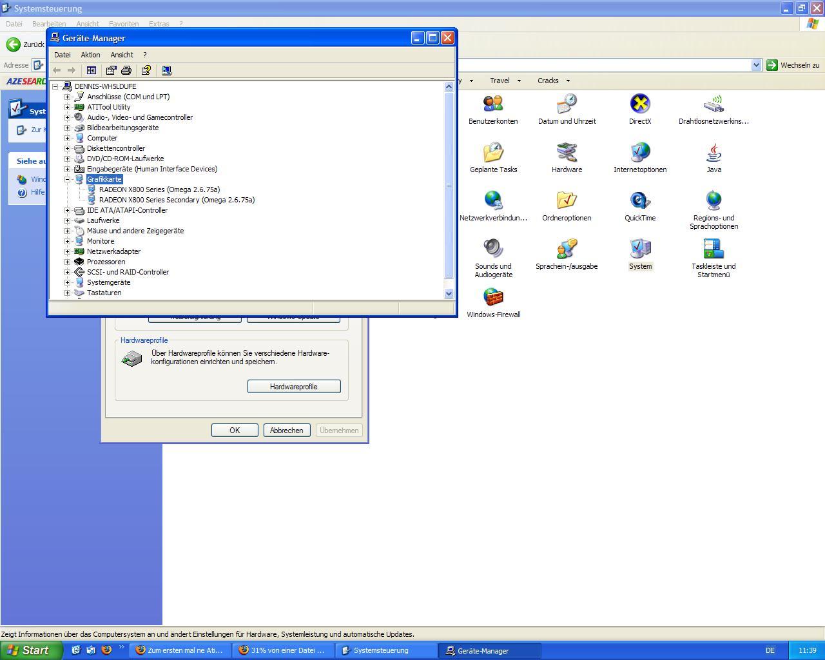Expand the Netzwerkadapter node
The height and width of the screenshot is (660, 825).
click(67, 251)
